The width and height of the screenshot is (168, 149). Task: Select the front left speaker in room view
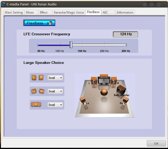(x=94, y=81)
